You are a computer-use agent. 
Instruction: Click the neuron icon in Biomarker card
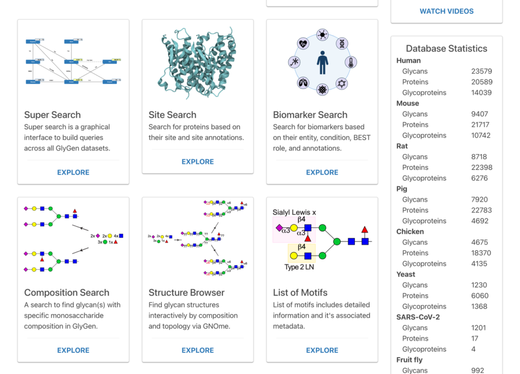[x=295, y=62]
